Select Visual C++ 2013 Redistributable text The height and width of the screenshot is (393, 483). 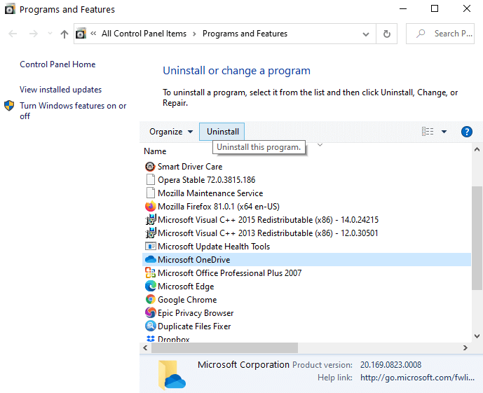268,233
